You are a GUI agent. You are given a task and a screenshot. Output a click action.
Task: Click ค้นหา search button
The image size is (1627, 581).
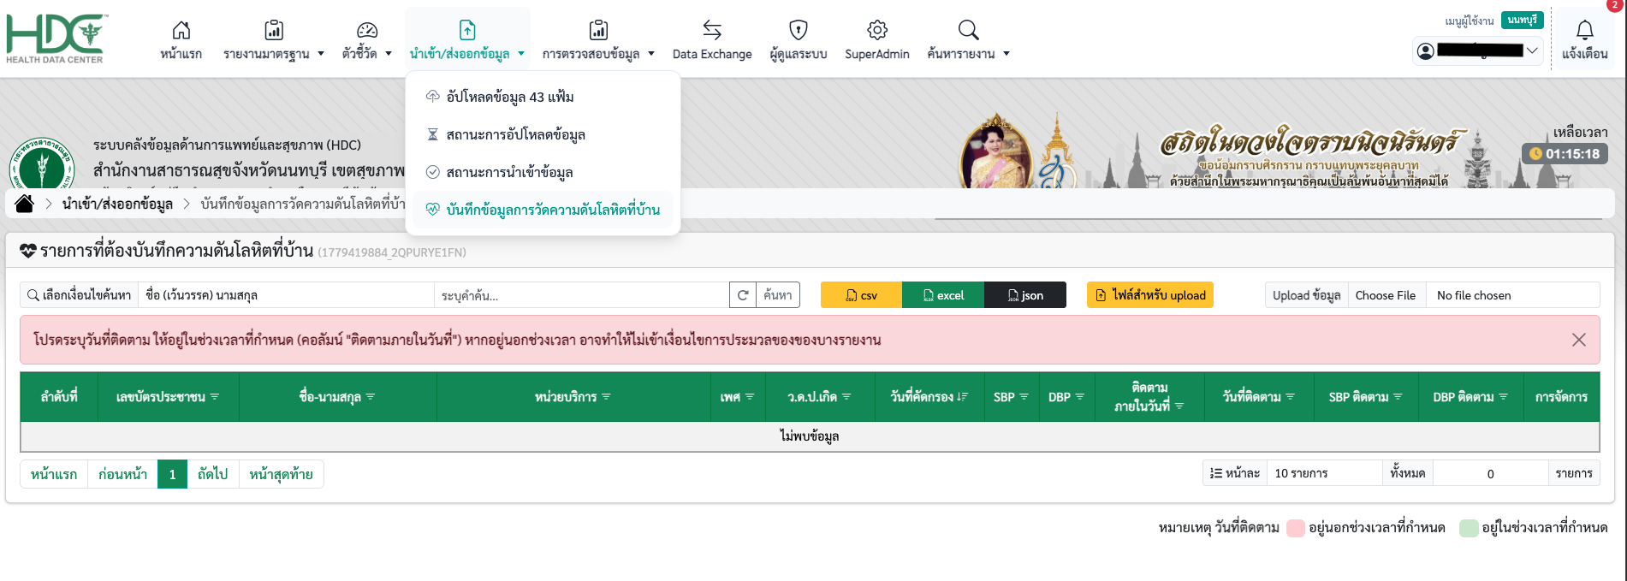[x=778, y=295]
